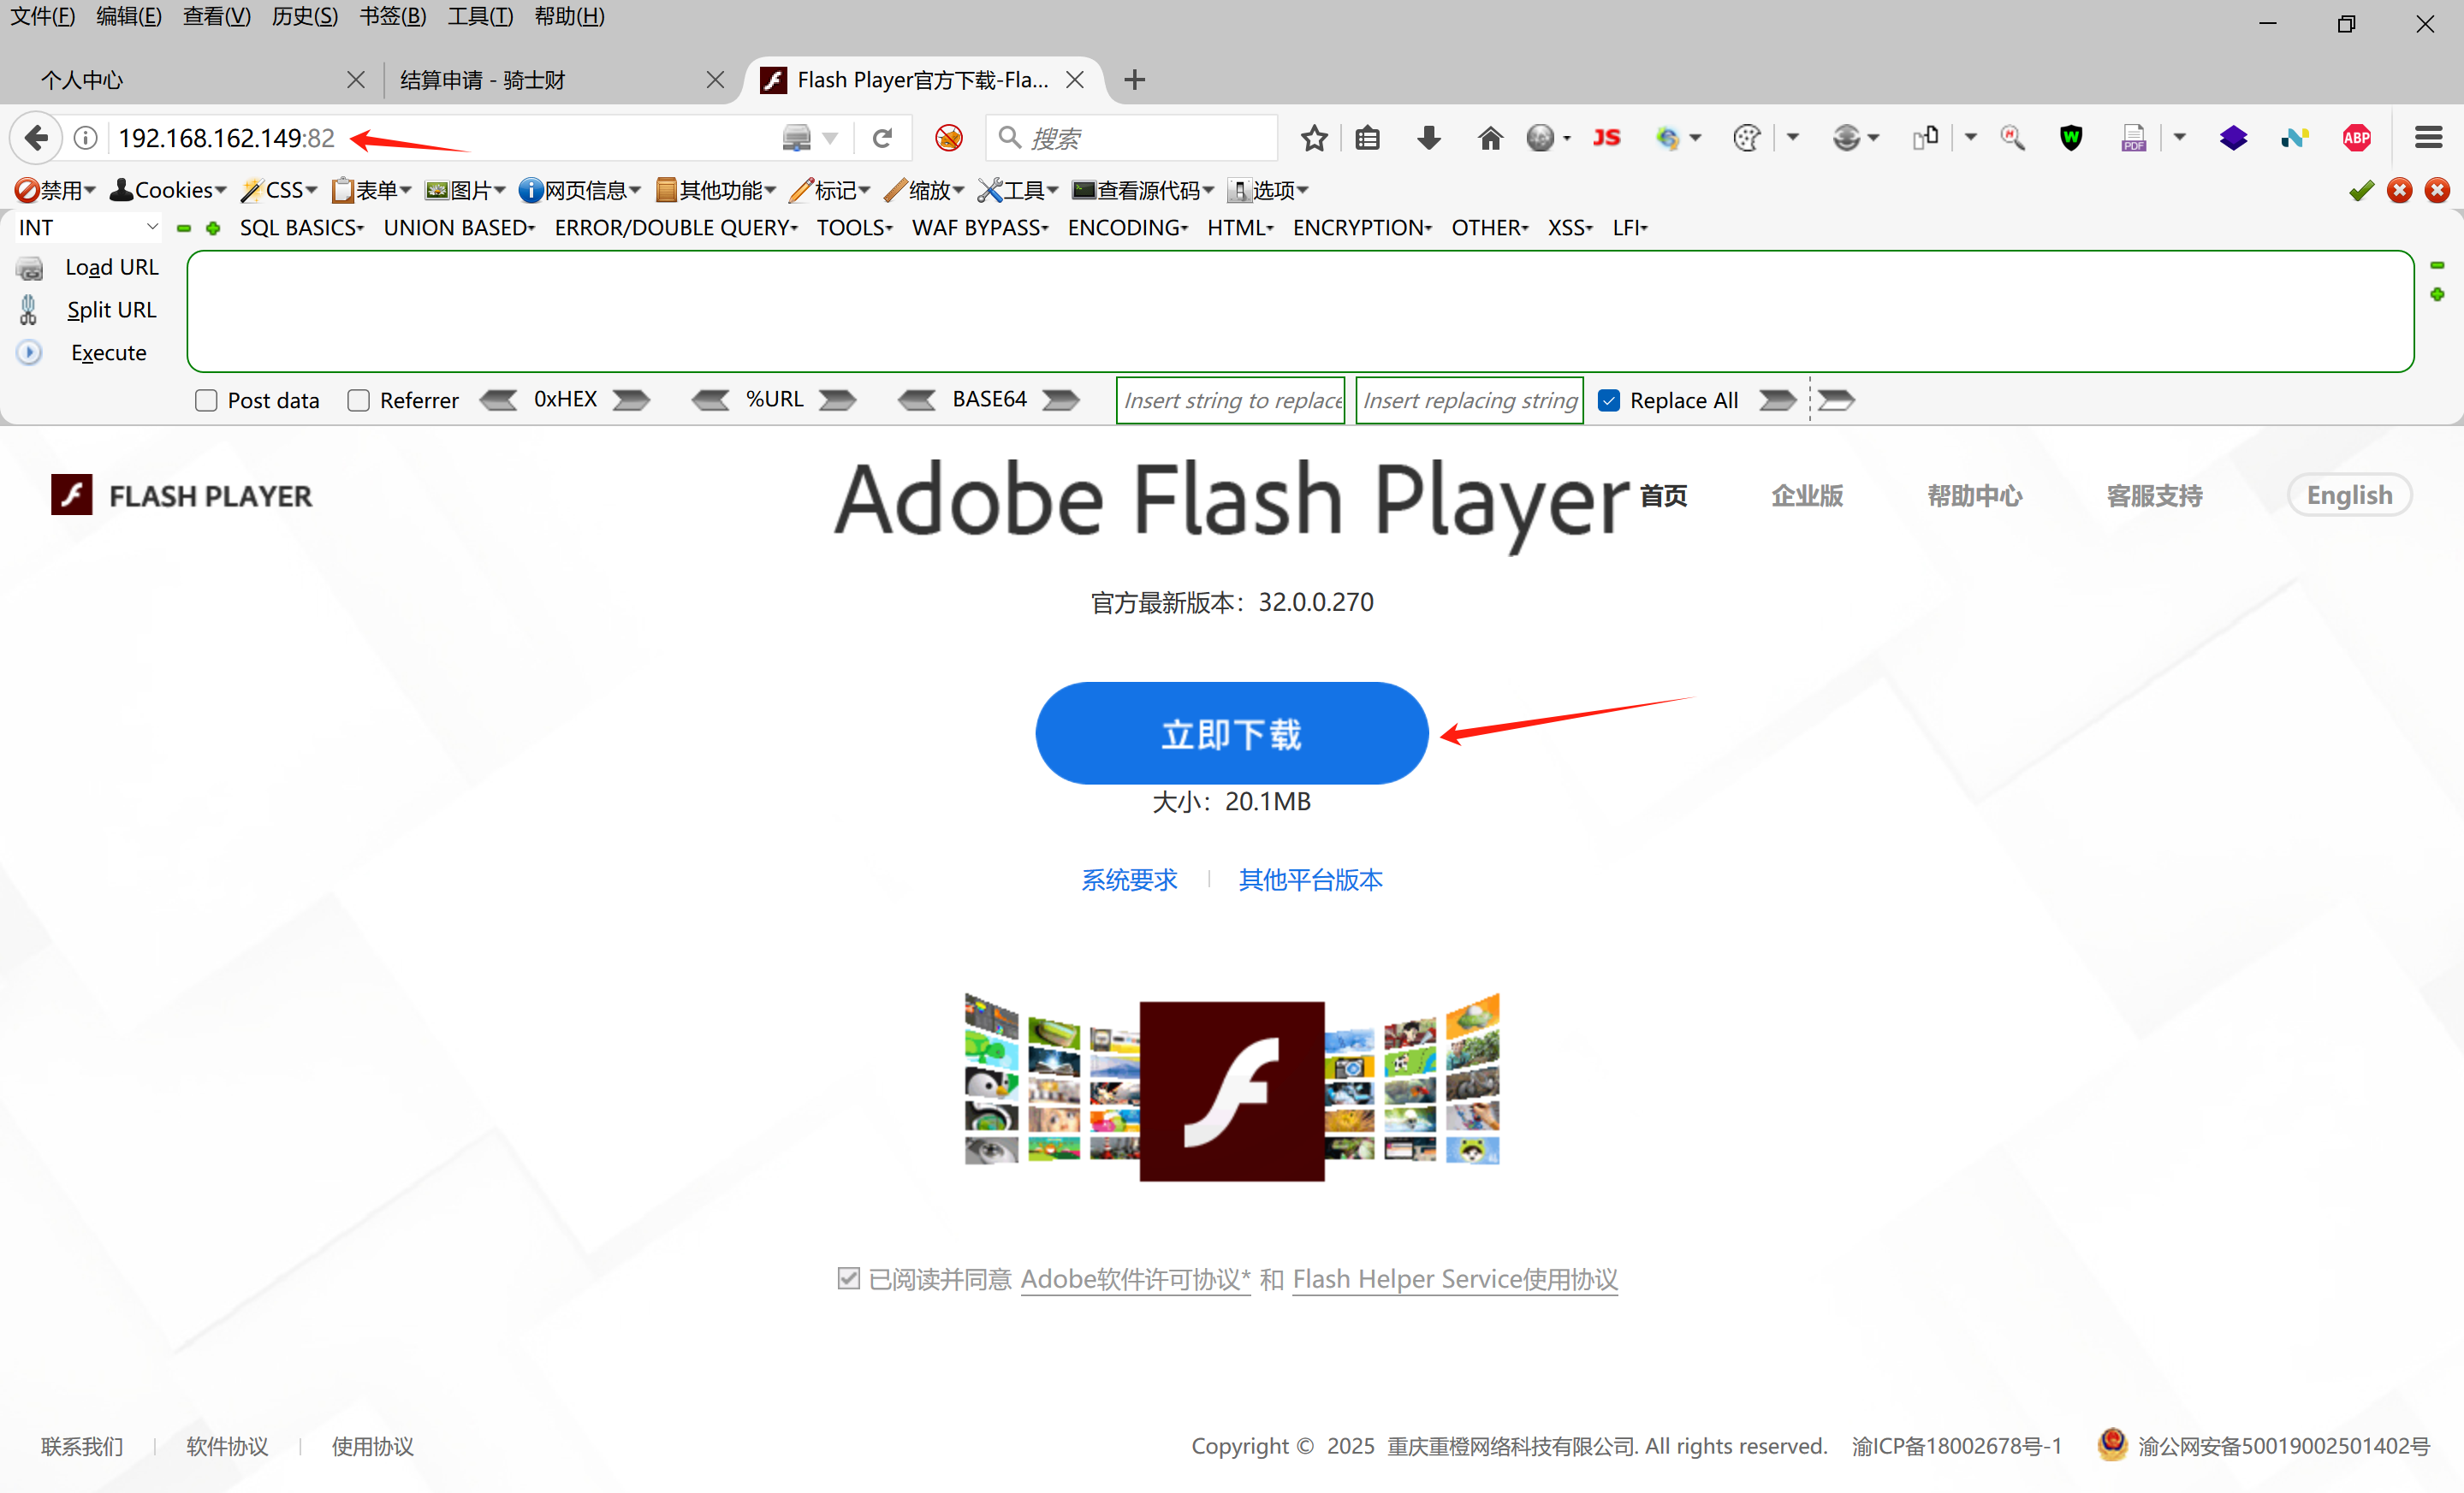This screenshot has height=1493, width=2464.
Task: Enable the Post data checkbox
Action: pyautogui.click(x=206, y=401)
